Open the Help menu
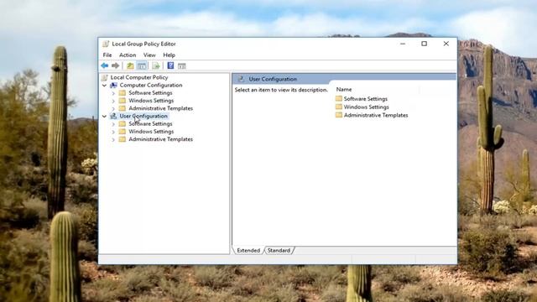537x302 pixels. [169, 55]
